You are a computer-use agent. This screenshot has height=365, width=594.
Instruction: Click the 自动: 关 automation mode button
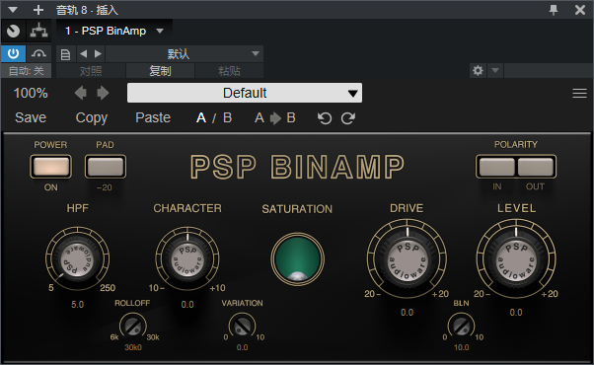[26, 71]
